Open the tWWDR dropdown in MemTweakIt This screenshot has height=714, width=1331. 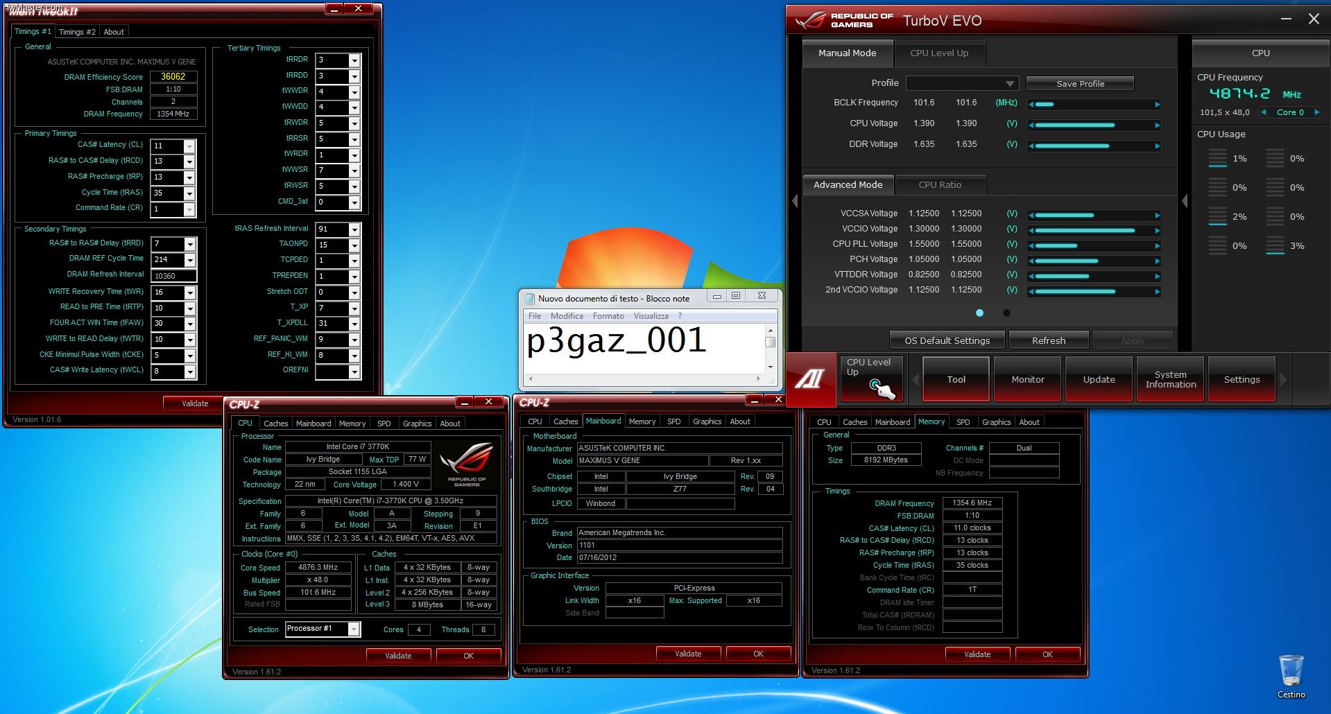tap(354, 92)
